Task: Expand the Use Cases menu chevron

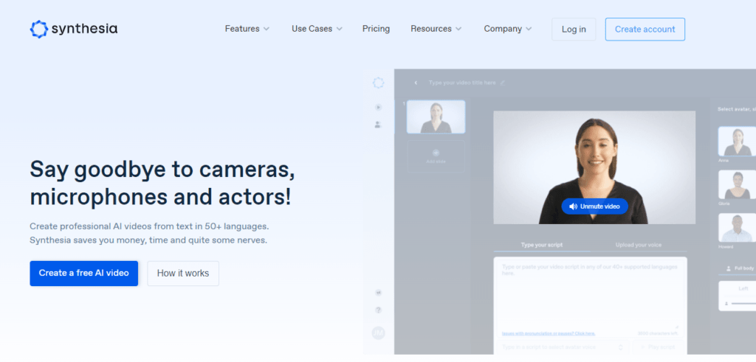Action: pyautogui.click(x=339, y=29)
